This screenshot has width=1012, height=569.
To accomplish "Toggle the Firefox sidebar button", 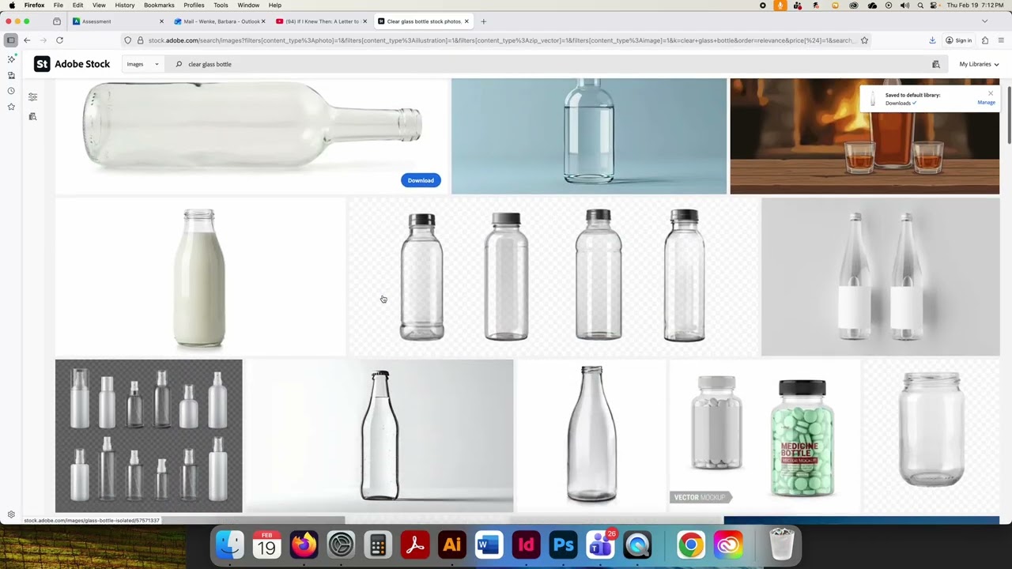I will coord(11,40).
